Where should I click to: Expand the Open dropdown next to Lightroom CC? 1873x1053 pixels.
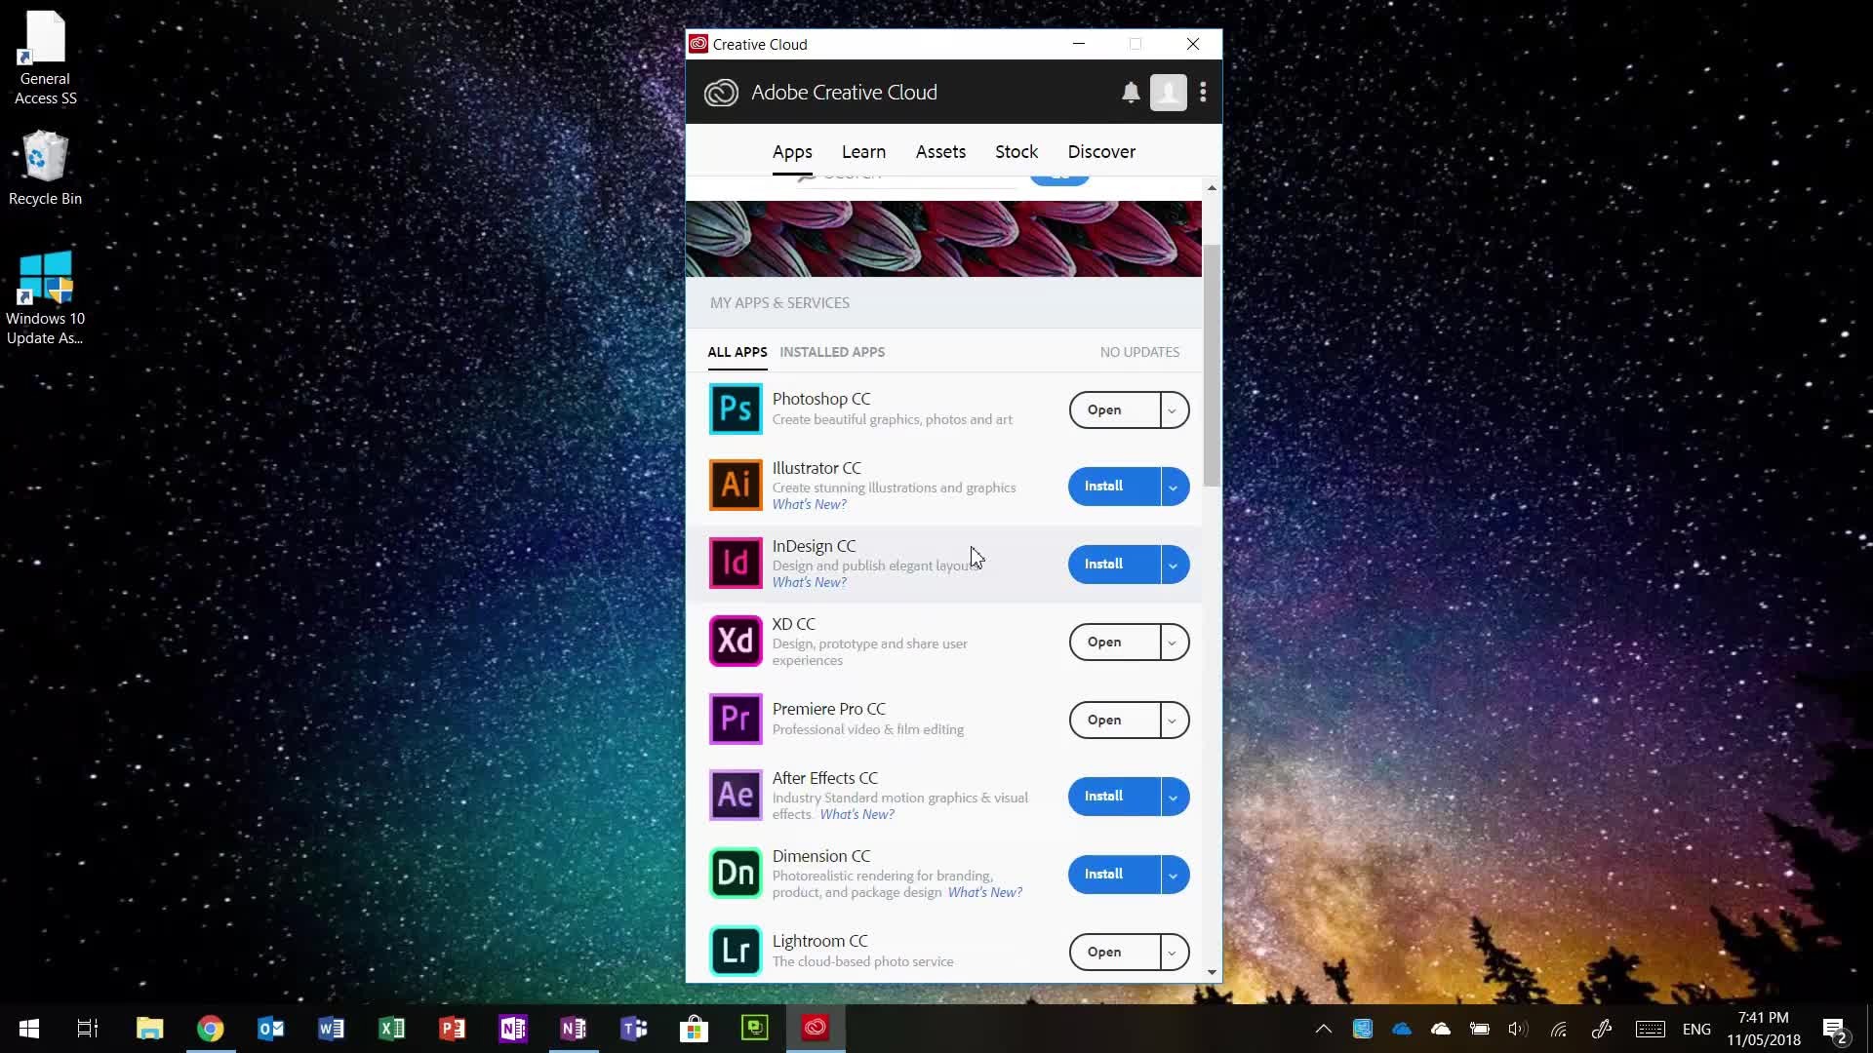pos(1173,952)
